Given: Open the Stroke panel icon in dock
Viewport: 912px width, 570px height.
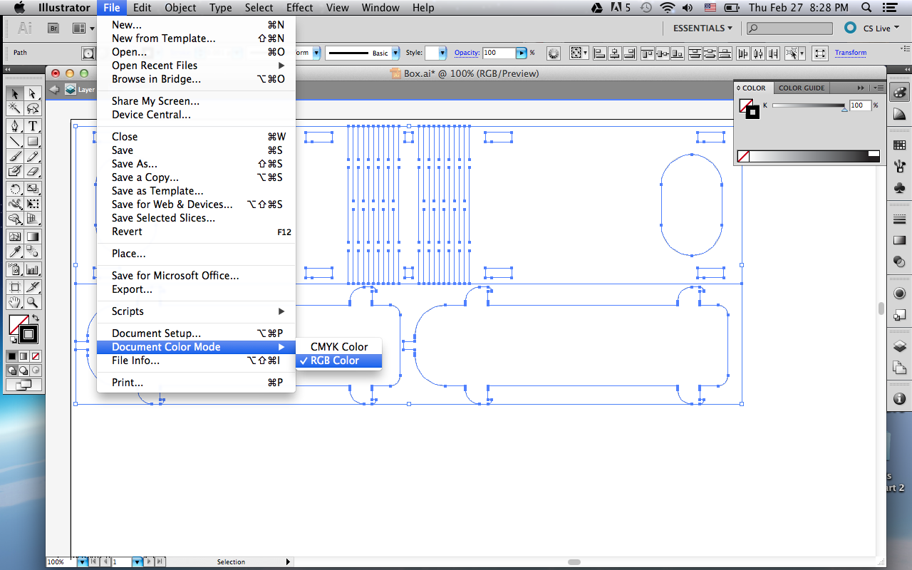Looking at the screenshot, I should [x=899, y=219].
